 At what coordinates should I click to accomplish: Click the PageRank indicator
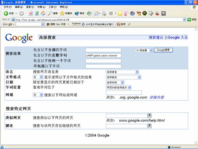click(76, 24)
